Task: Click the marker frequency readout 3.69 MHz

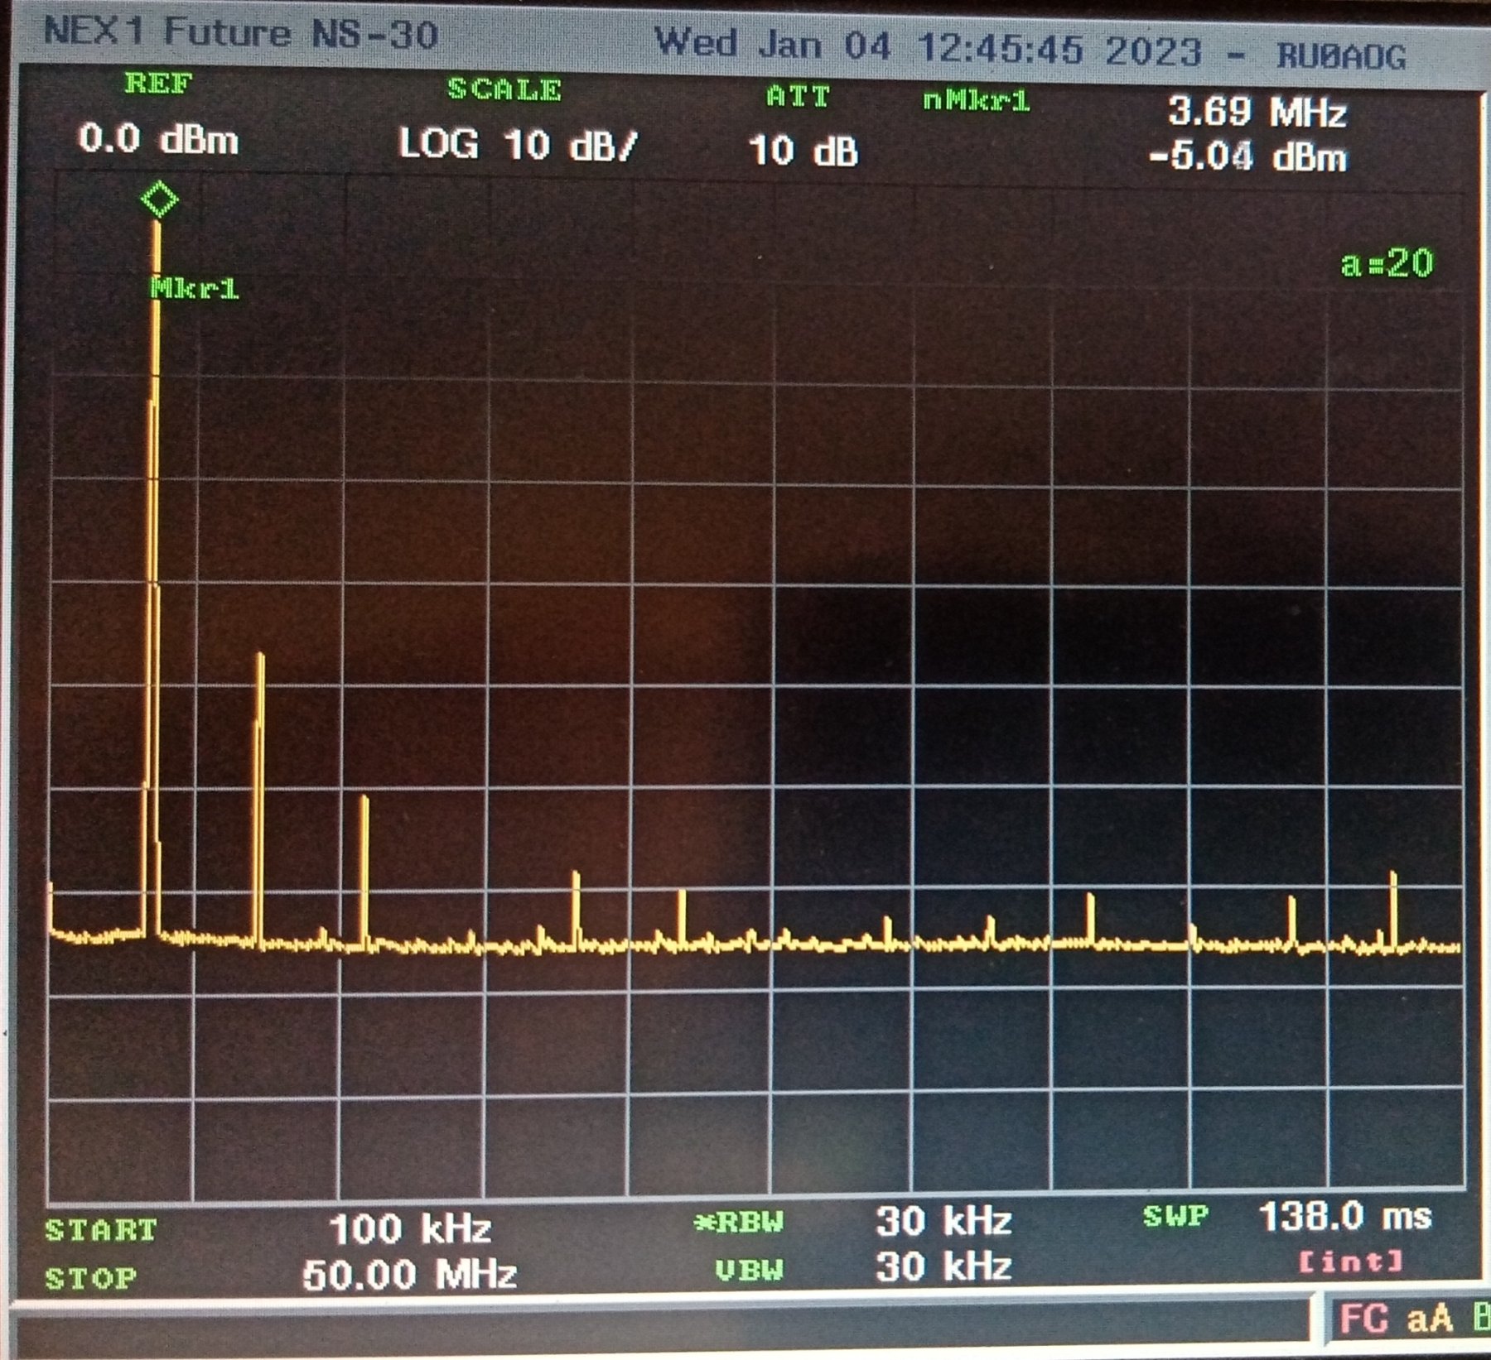Action: [1257, 112]
